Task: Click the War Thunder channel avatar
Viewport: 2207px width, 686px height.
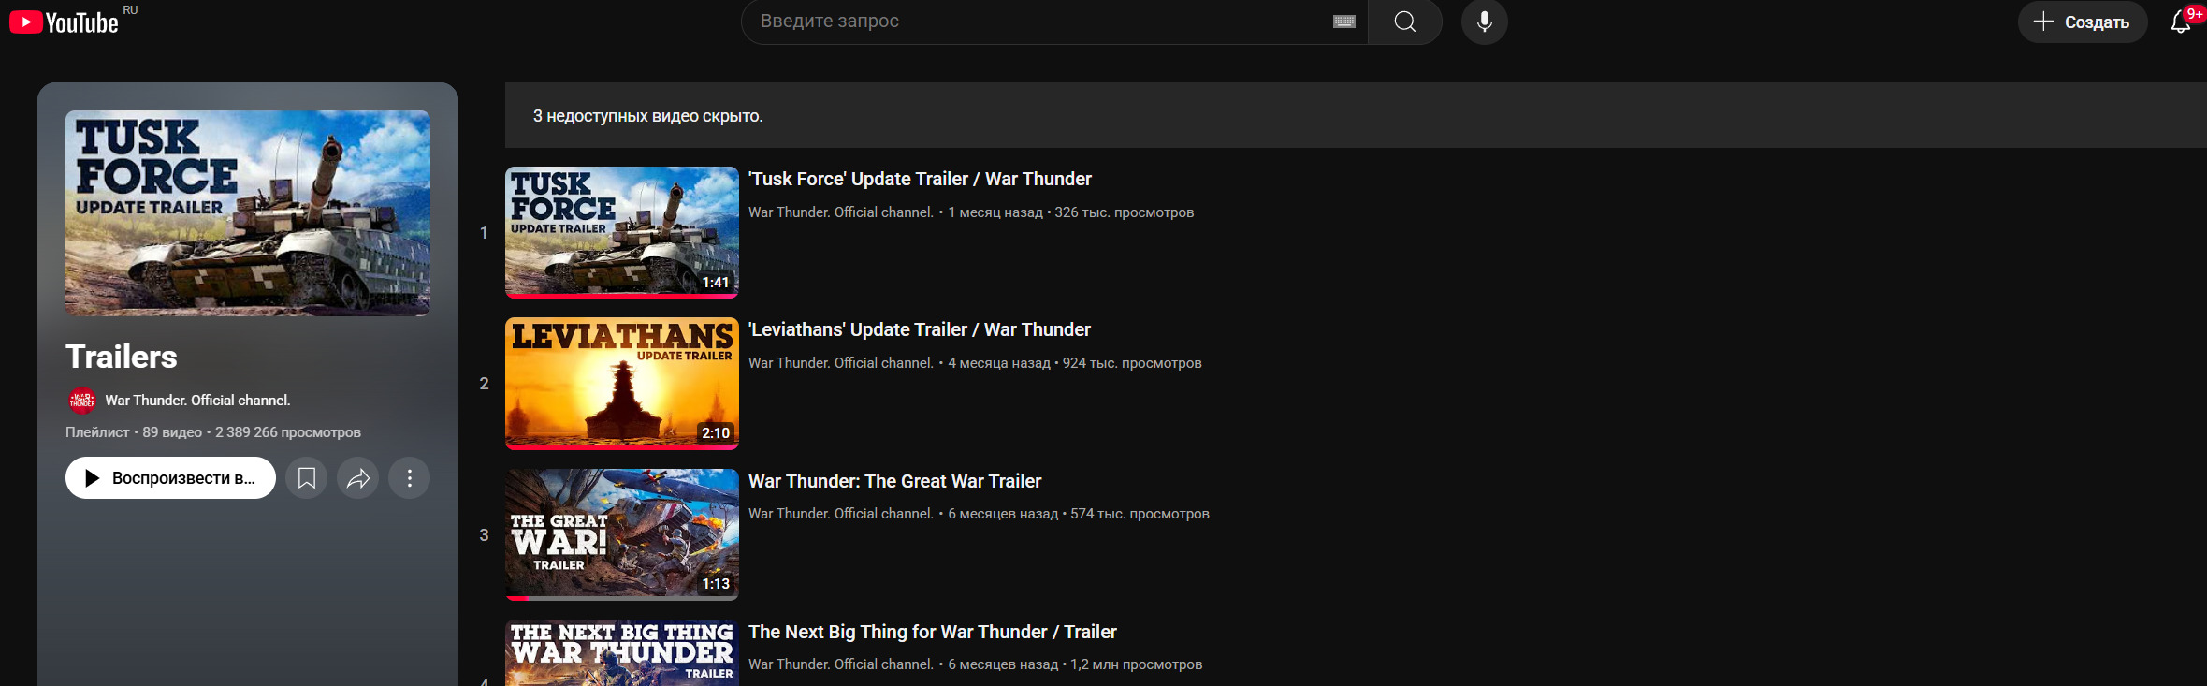Action: coord(82,401)
